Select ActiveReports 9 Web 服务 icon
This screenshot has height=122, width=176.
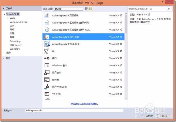(x=47, y=44)
